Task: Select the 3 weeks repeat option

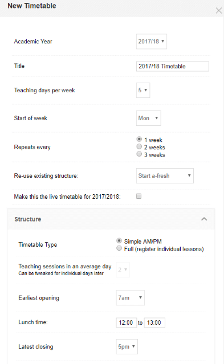Action: click(x=139, y=154)
